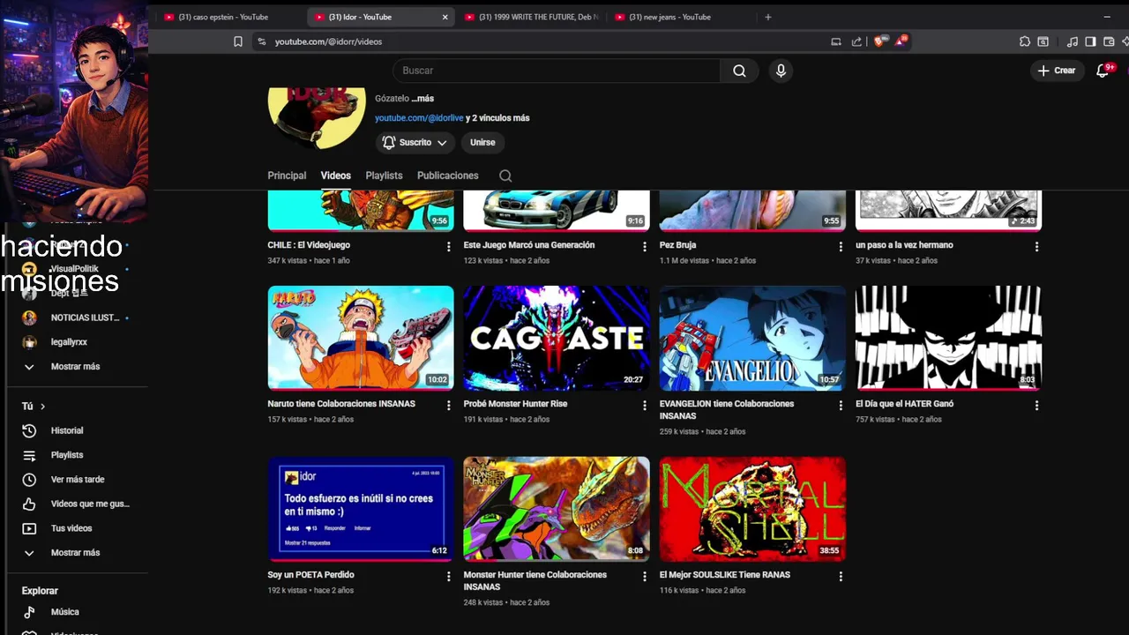Viewport: 1129px width, 635px height.
Task: Open youtube.com/@idorlive channel link
Action: tap(419, 118)
